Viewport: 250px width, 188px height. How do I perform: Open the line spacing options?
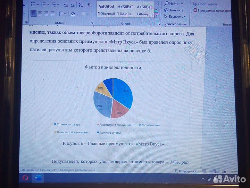click(61, 14)
